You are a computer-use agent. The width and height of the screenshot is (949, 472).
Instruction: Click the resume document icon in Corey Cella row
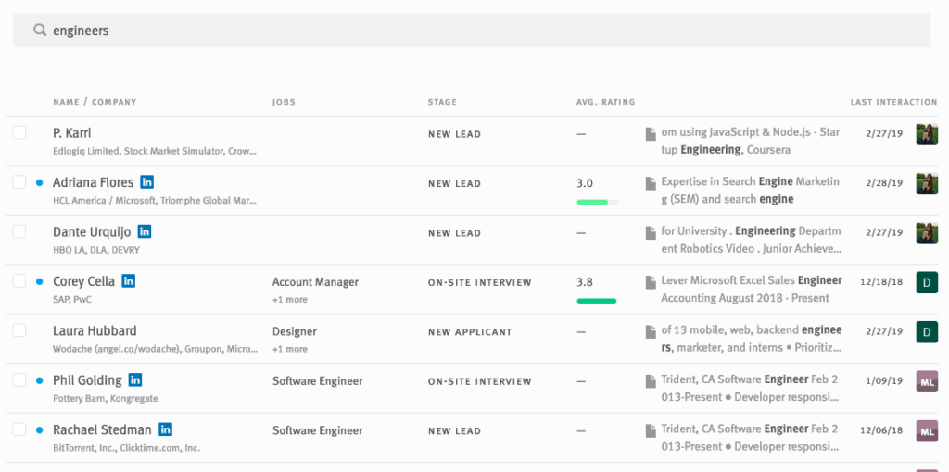tap(651, 282)
